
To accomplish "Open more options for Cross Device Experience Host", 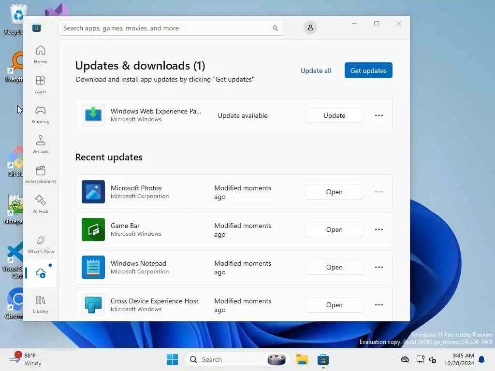I will click(379, 305).
